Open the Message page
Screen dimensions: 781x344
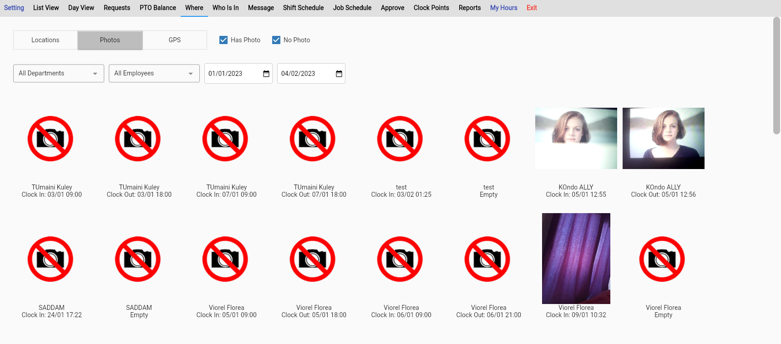click(261, 8)
